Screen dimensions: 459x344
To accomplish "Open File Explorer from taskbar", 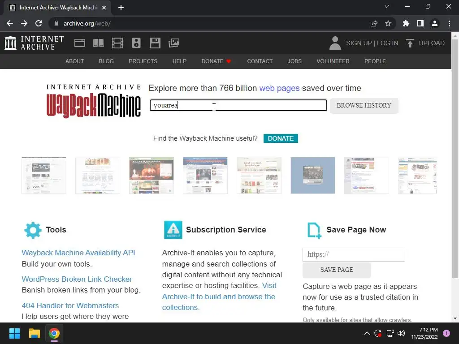I will 34,333.
